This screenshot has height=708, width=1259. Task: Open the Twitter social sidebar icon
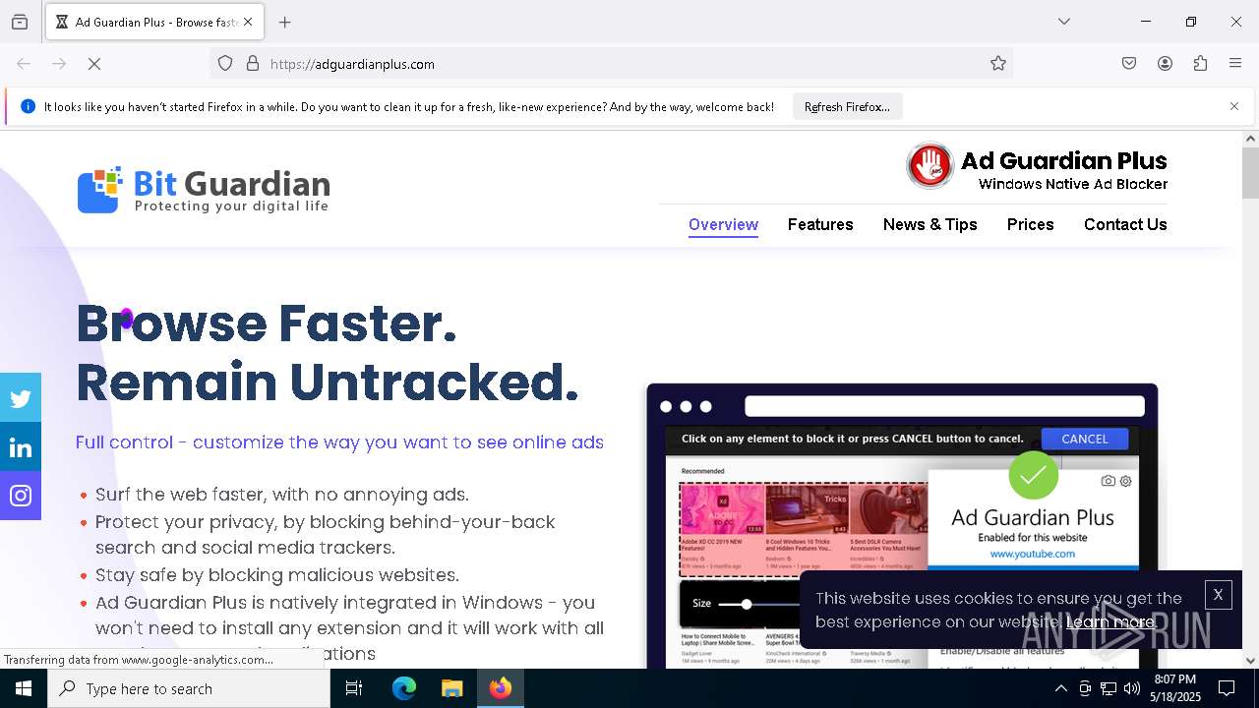[21, 398]
